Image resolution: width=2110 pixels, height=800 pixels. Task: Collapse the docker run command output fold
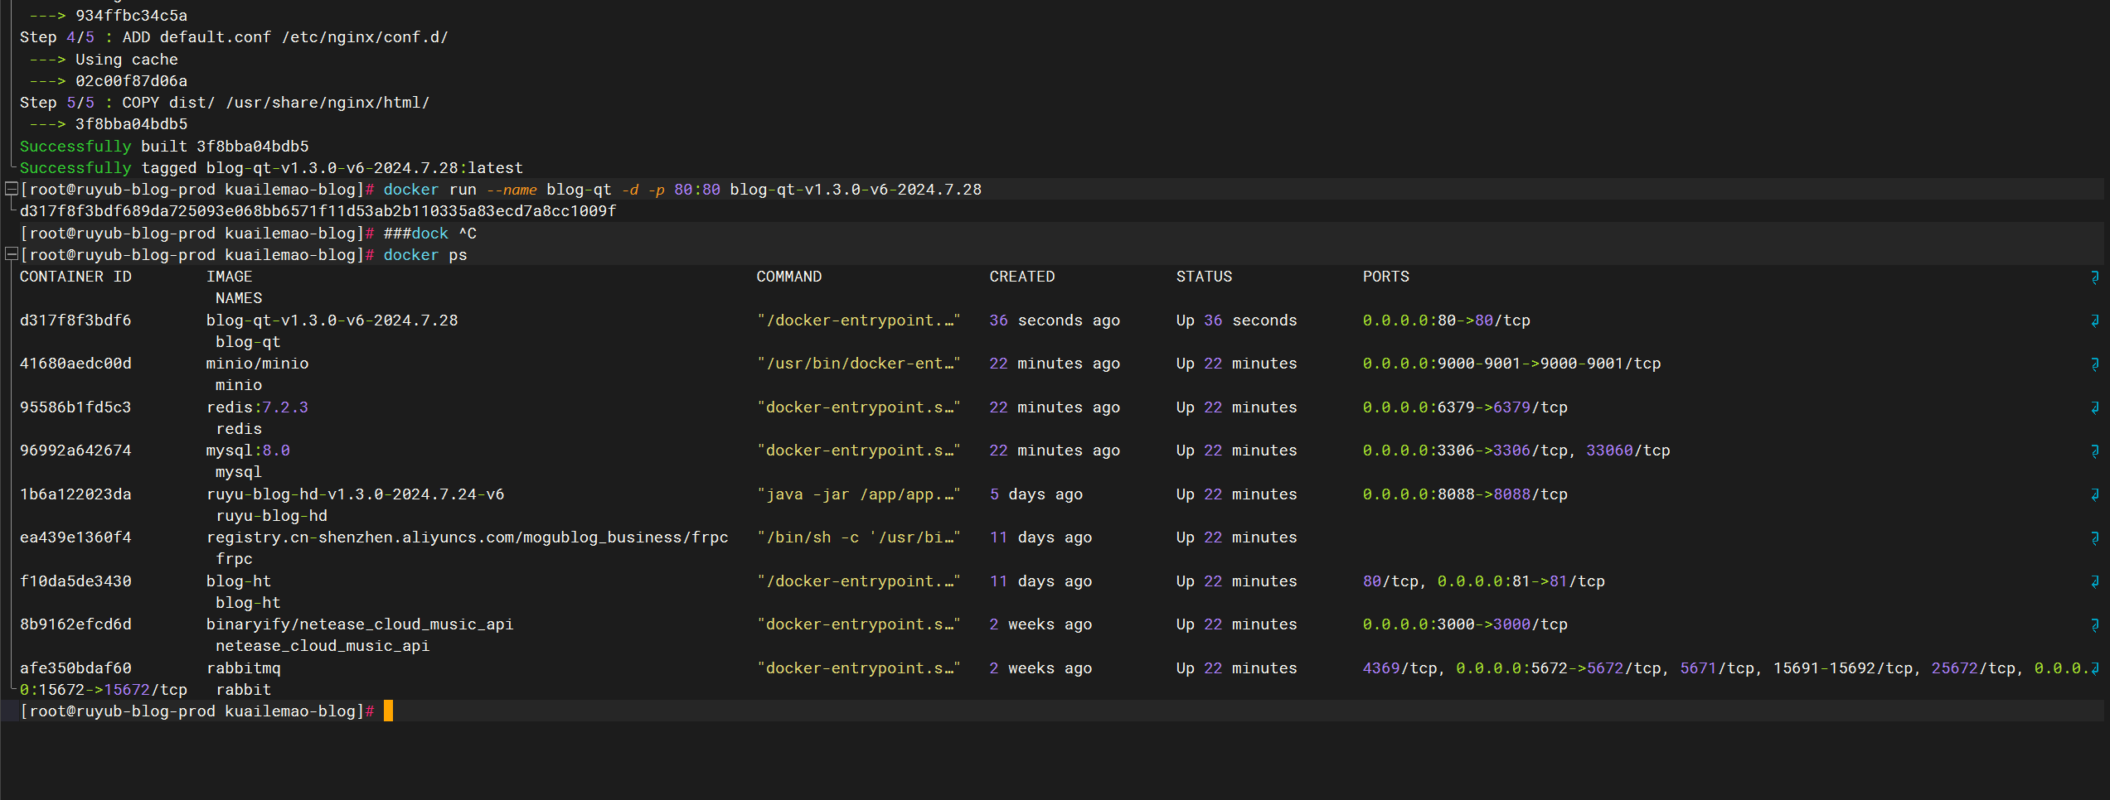12,190
